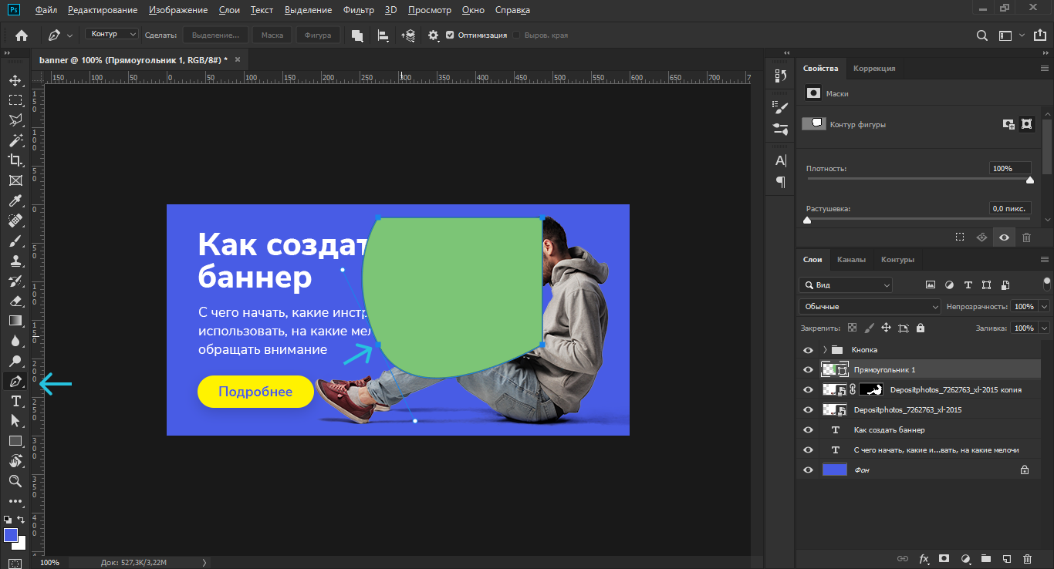Click the Выделение button
The height and width of the screenshot is (569, 1054).
(215, 35)
